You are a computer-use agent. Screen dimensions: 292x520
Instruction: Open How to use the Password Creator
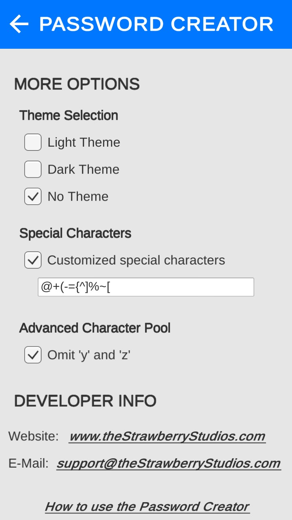[x=147, y=507]
